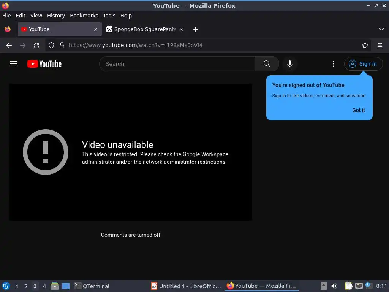
Task: Click the YouTube logo
Action: pos(44,64)
